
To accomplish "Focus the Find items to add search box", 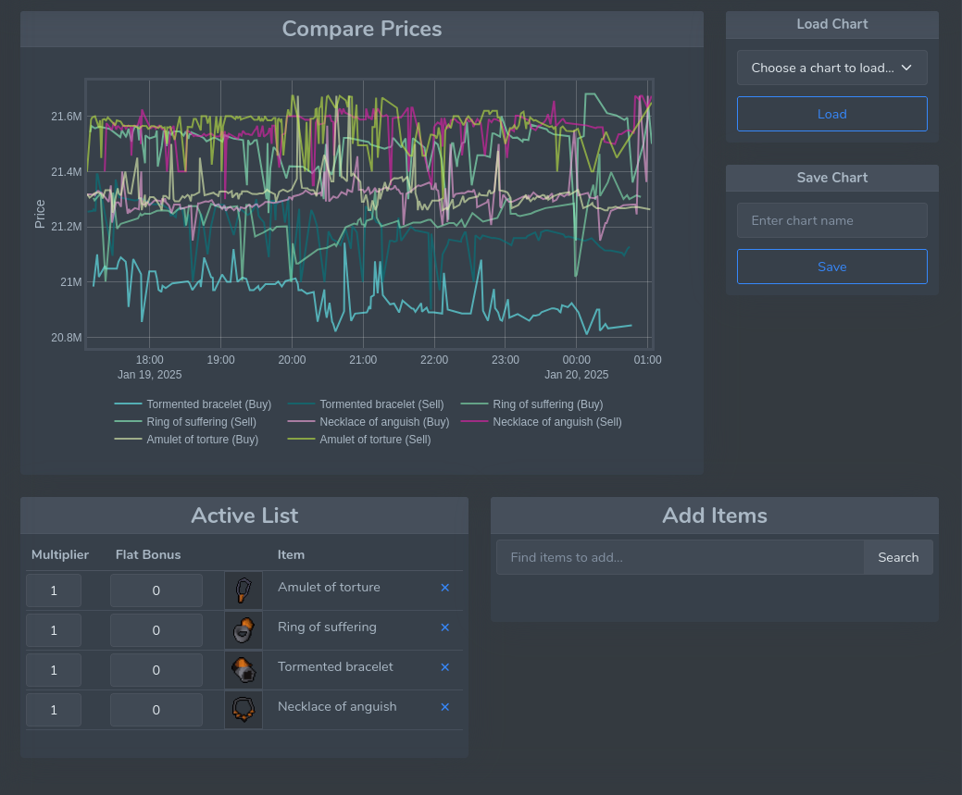I will pyautogui.click(x=680, y=557).
